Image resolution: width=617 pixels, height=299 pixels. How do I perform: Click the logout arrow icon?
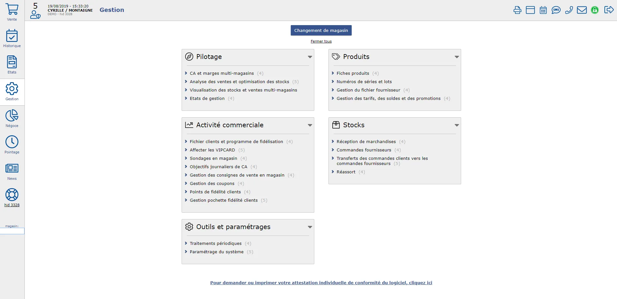[x=609, y=10]
